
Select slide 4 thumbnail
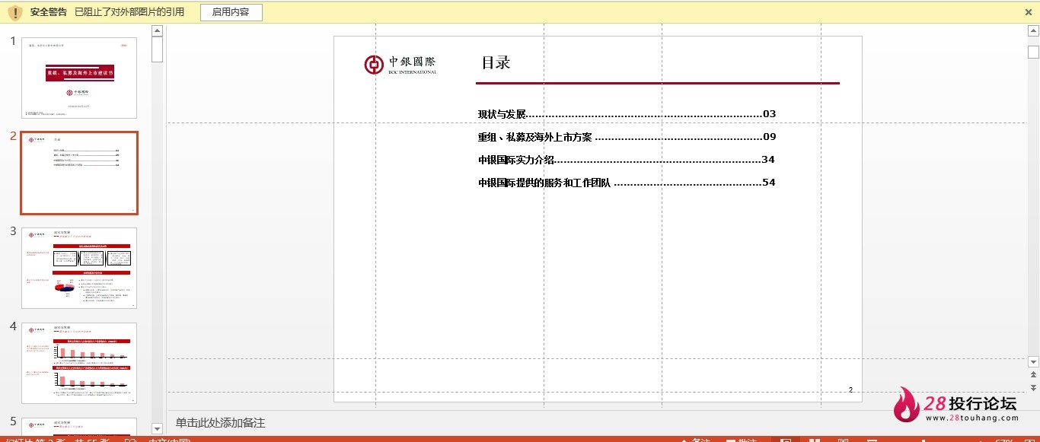(79, 363)
